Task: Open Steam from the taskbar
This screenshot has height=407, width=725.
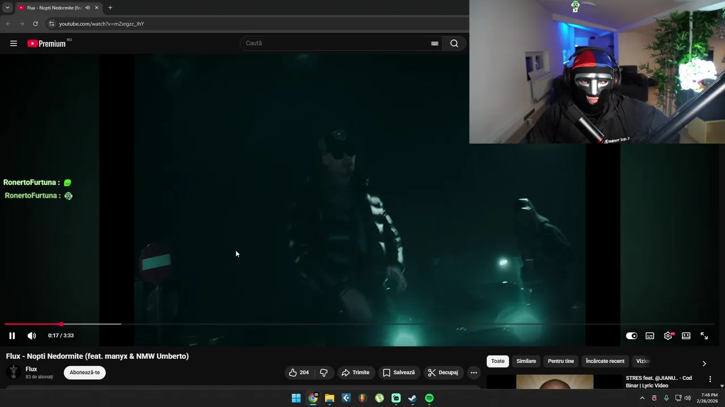Action: coord(412,398)
